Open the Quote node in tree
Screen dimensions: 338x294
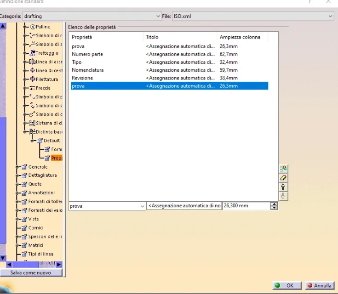tap(35, 184)
